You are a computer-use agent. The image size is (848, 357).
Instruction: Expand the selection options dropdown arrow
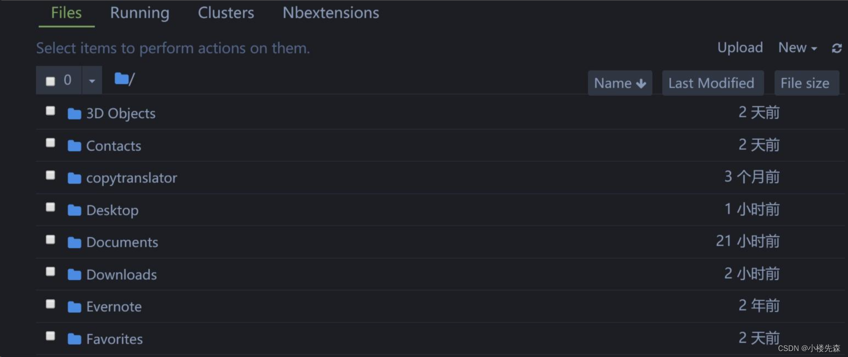pos(92,81)
